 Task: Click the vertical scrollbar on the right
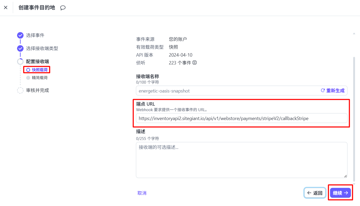click(354, 118)
